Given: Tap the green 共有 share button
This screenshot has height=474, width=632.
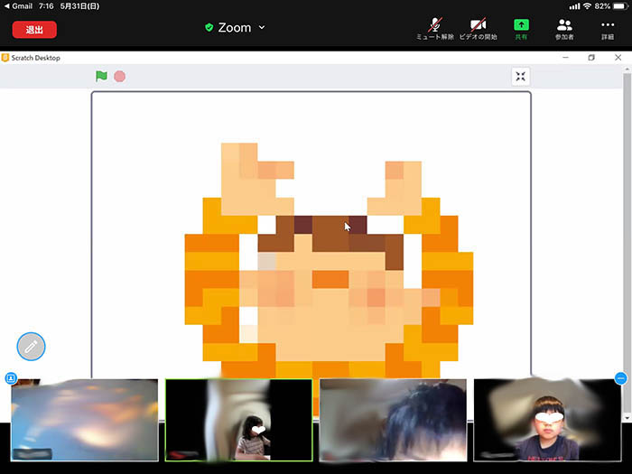Looking at the screenshot, I should pos(521,29).
